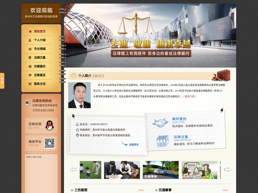The height and width of the screenshot is (193, 258).
Task: Click the handshake icon for 案件委托
Action: (160, 123)
